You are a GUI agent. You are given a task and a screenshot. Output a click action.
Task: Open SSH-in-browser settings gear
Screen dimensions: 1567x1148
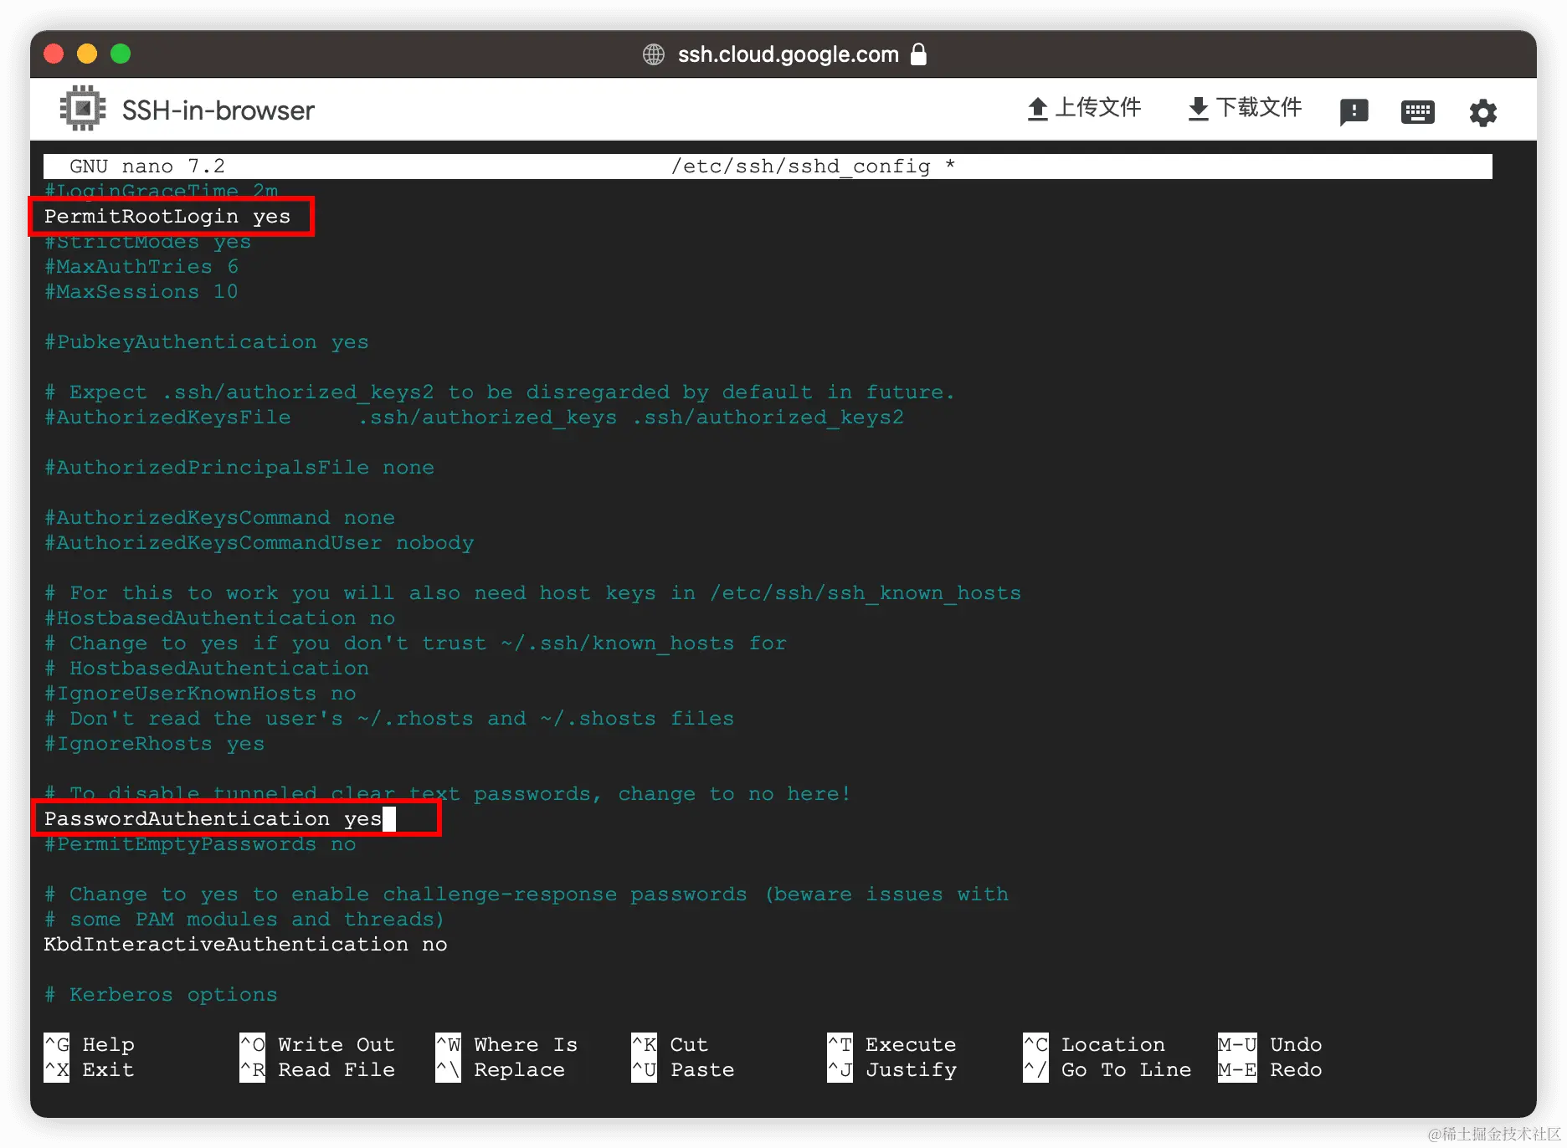[1482, 111]
